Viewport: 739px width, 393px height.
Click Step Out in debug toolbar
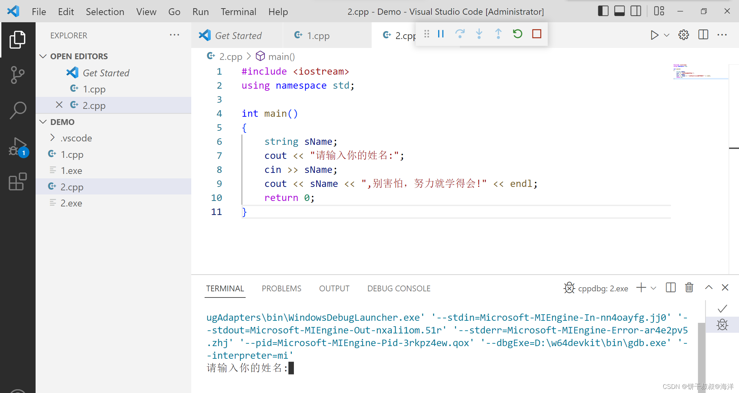[498, 34]
